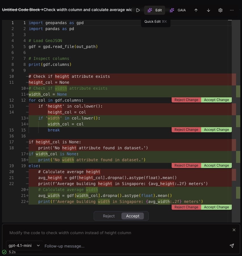Screen dimensions: 242x256
Task: Click the line 'gdf = gpd.read_file(out_path)'
Action: tap(63, 47)
